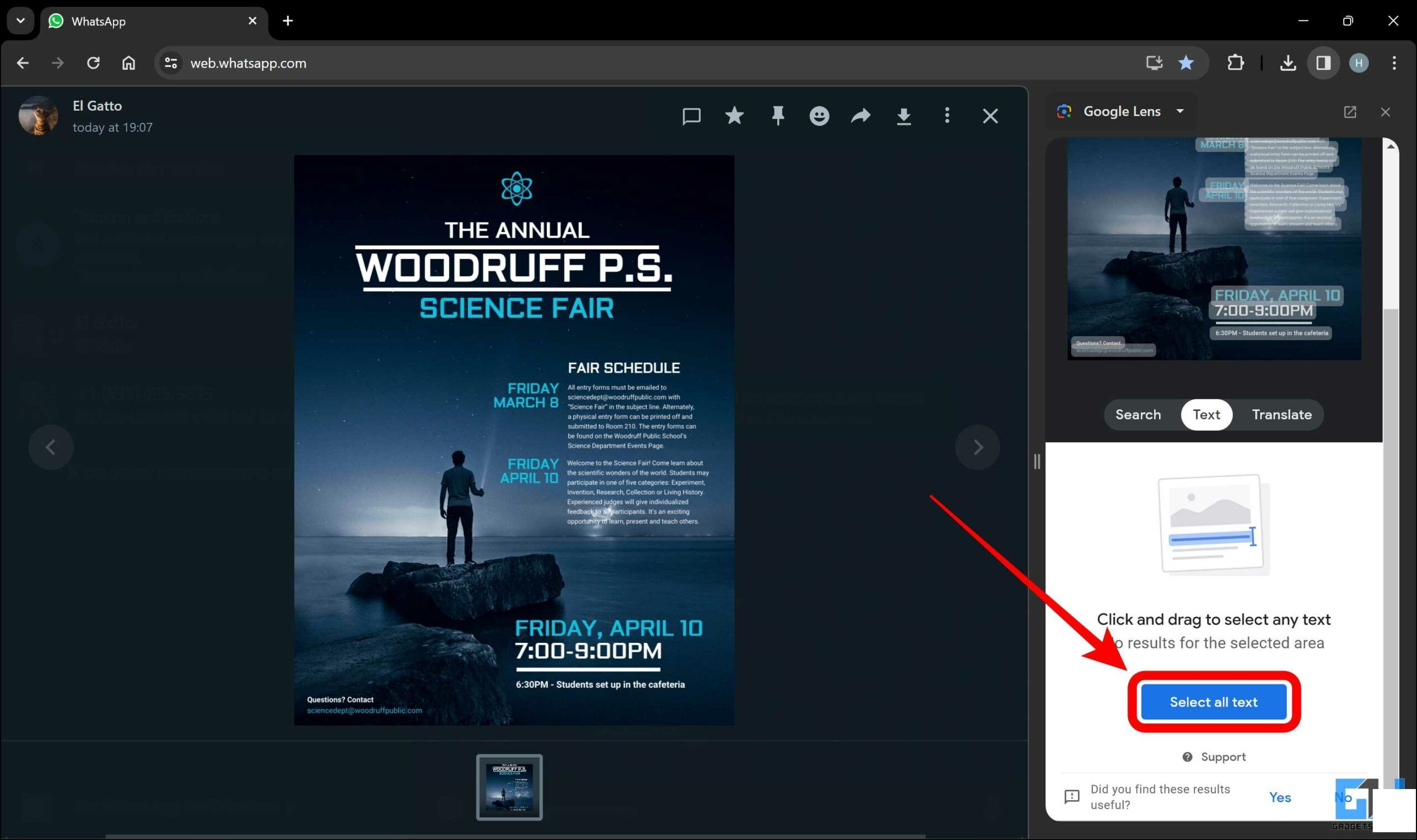
Task: Expand the Chrome profile menu
Action: point(1359,62)
